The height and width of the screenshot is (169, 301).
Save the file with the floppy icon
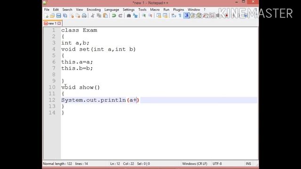click(58, 15)
